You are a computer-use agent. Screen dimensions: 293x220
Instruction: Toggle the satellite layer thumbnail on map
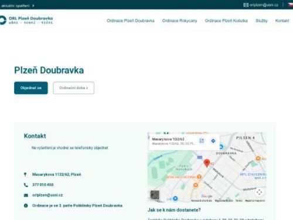155,195
